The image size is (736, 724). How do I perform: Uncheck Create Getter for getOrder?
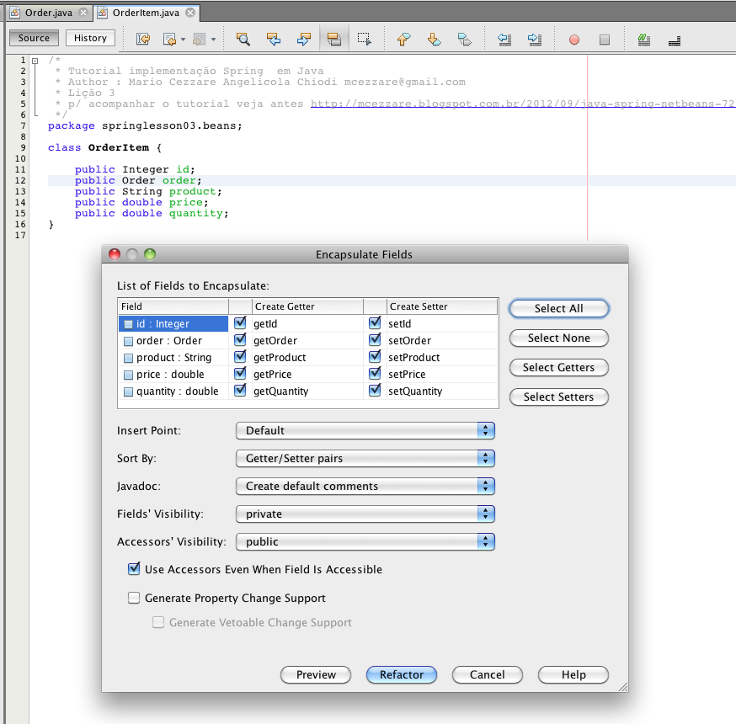[240, 340]
